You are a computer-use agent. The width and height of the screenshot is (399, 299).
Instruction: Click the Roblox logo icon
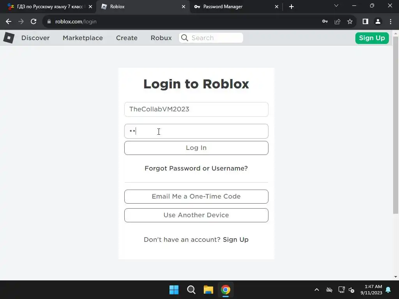tap(9, 38)
